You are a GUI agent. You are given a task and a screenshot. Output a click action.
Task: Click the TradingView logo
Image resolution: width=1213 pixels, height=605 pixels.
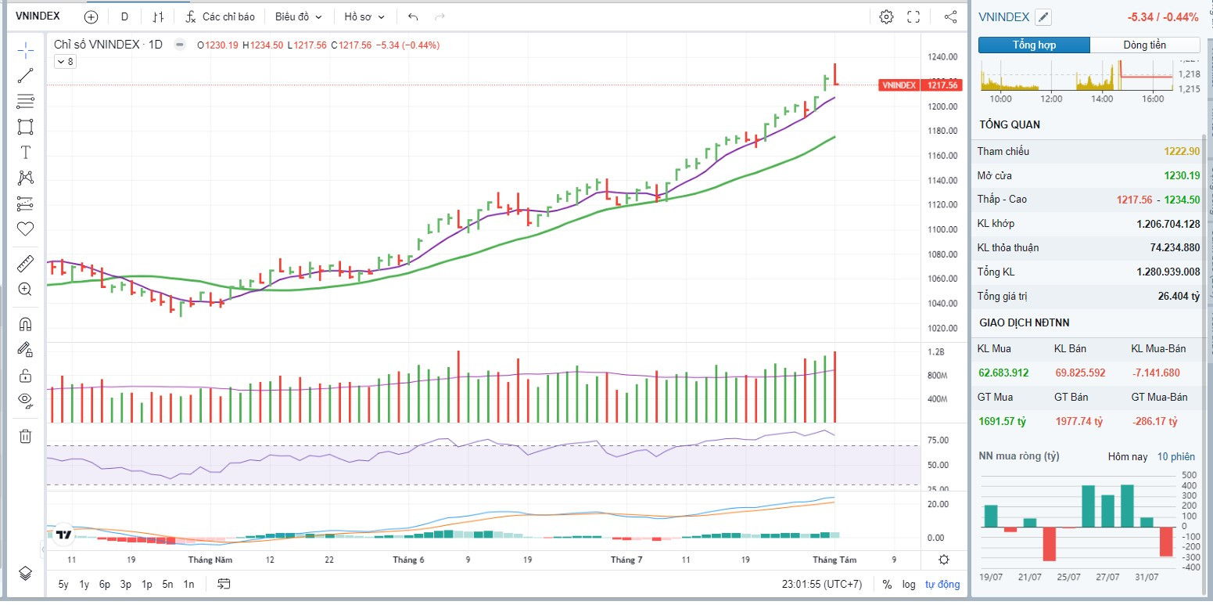(63, 535)
